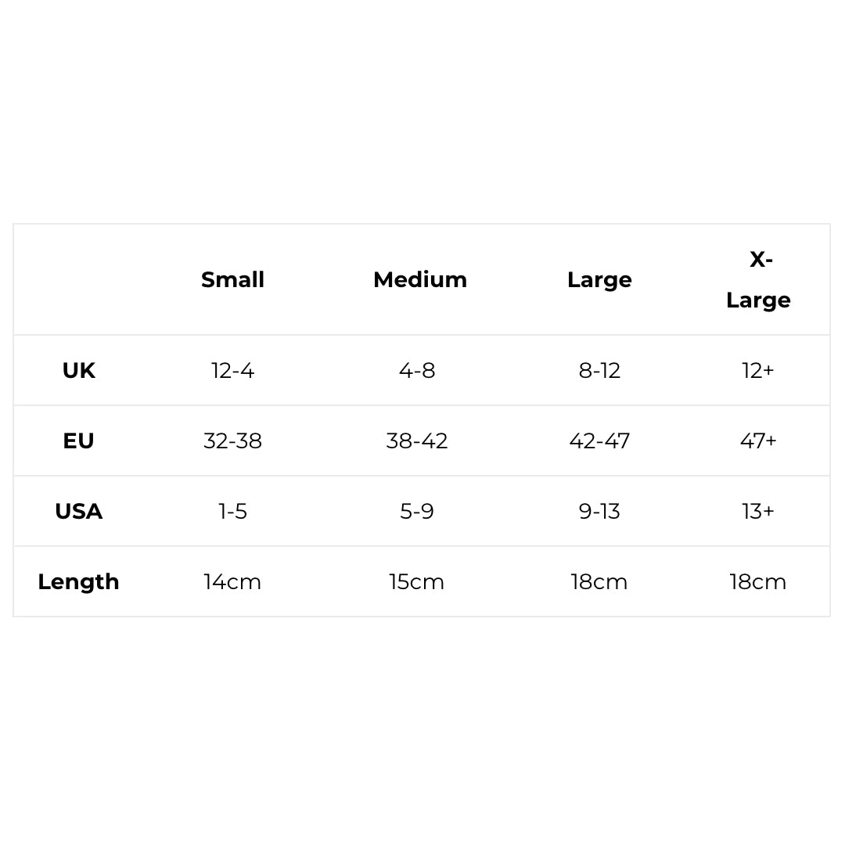Screen dimensions: 845x845
Task: Click the 15cm length cell
Action: coord(417,581)
